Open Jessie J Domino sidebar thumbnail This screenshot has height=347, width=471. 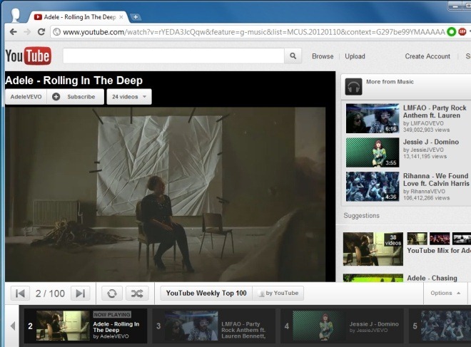coord(373,152)
